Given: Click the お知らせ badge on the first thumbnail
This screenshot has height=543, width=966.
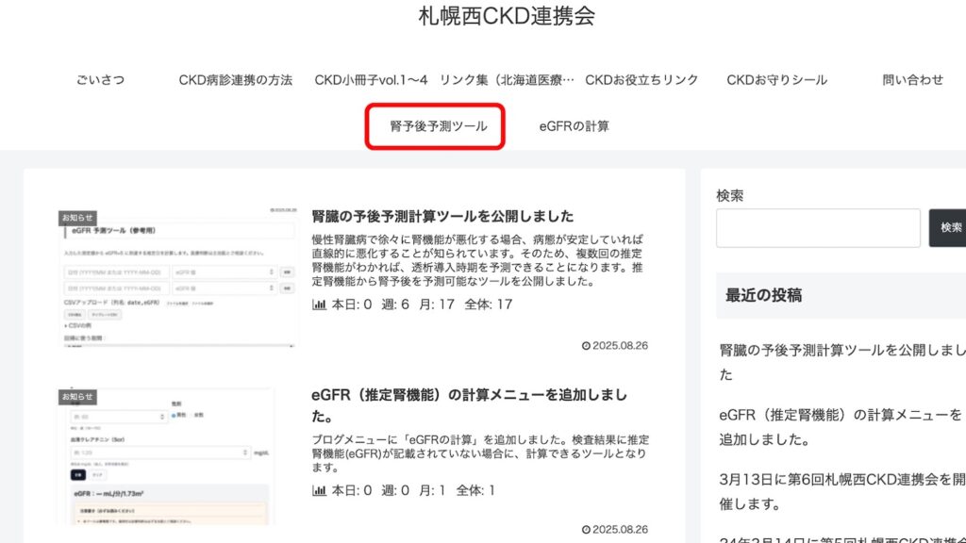Looking at the screenshot, I should pyautogui.click(x=77, y=218).
